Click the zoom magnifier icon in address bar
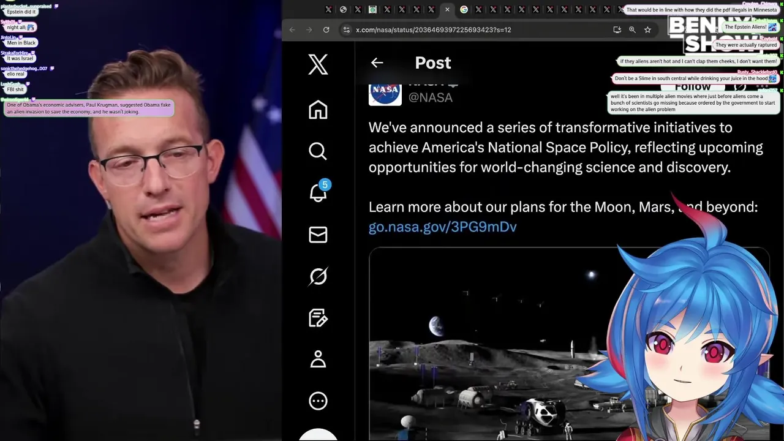 (x=632, y=29)
